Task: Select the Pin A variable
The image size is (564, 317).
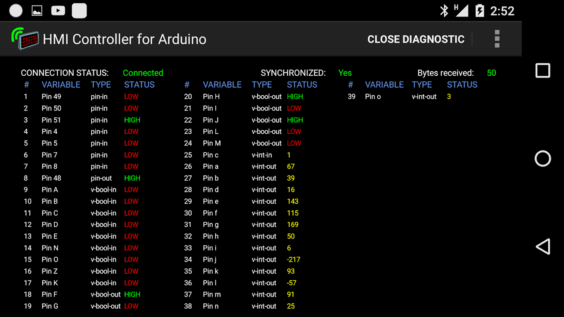Action: click(x=50, y=190)
